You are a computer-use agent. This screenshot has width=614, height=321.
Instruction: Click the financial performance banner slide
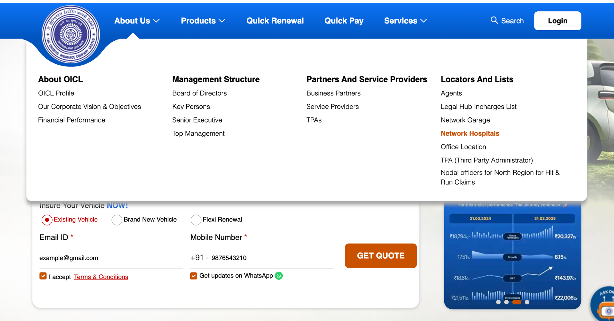point(512,255)
